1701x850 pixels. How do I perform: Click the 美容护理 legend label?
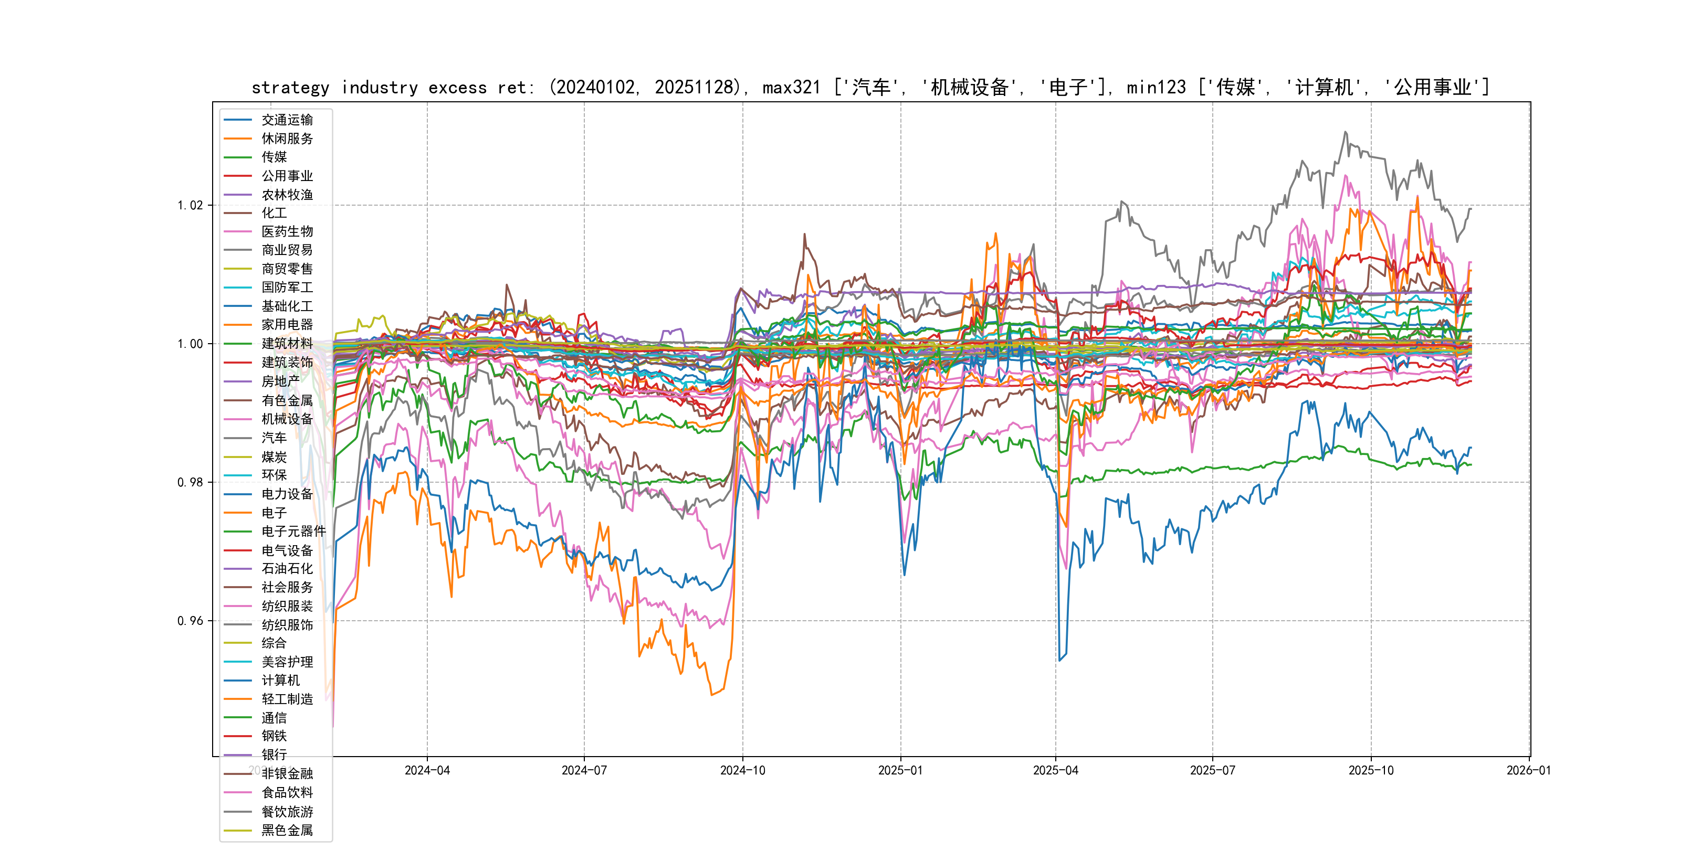click(x=287, y=662)
